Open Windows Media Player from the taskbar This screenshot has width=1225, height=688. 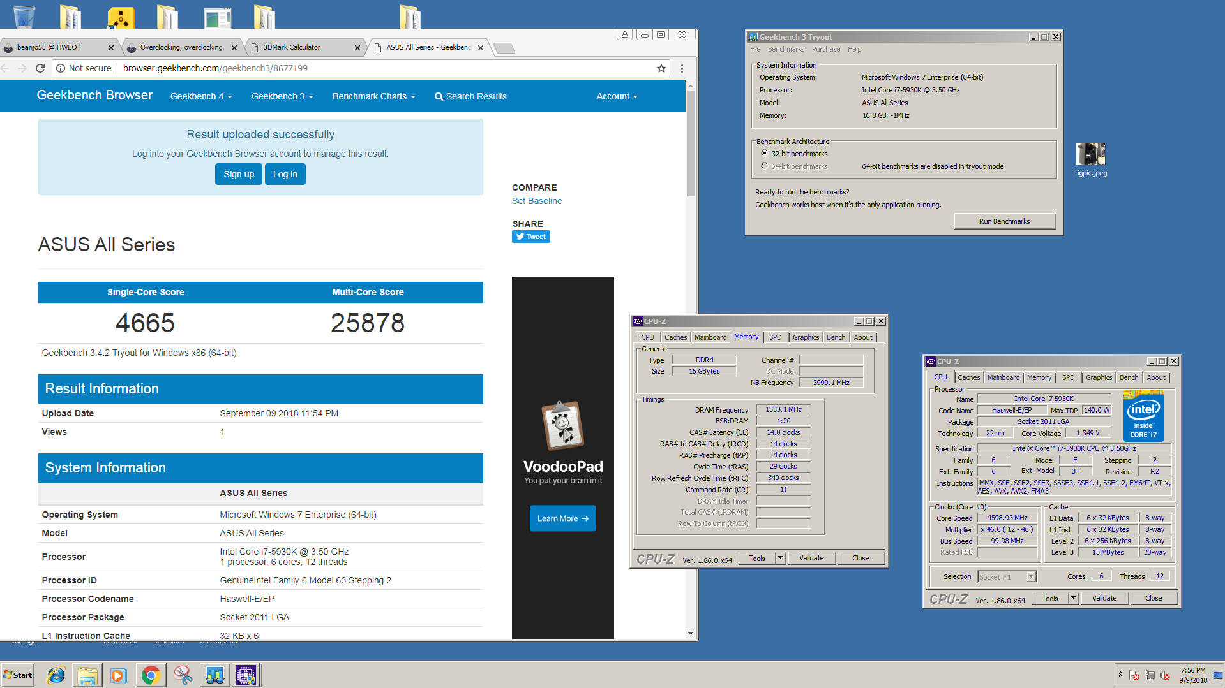coord(119,675)
